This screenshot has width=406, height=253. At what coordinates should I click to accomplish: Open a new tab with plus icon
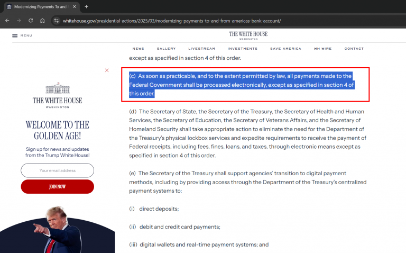pos(87,7)
